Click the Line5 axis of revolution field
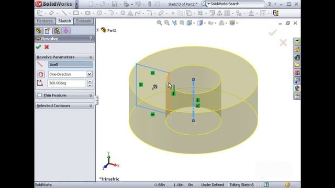This screenshot has height=188, width=335. tap(71, 65)
